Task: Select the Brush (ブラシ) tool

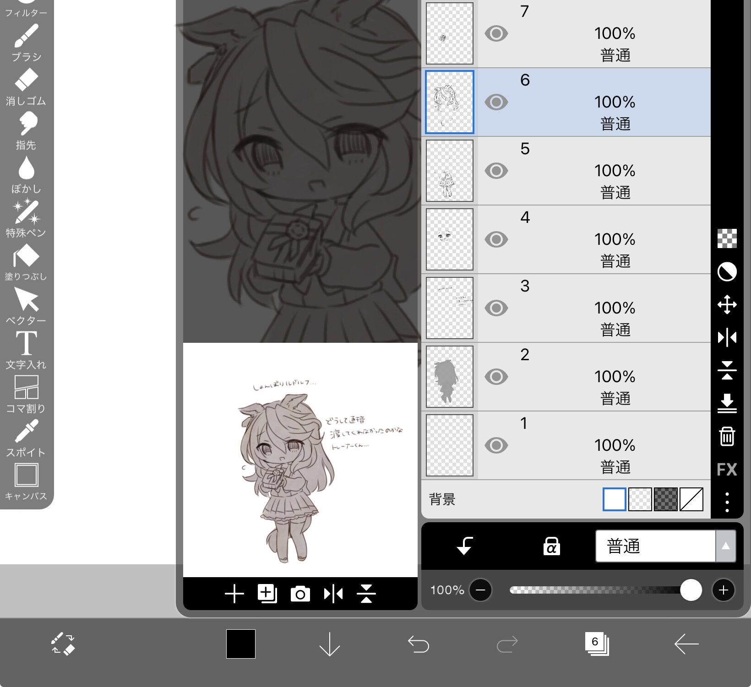Action: pos(26,43)
